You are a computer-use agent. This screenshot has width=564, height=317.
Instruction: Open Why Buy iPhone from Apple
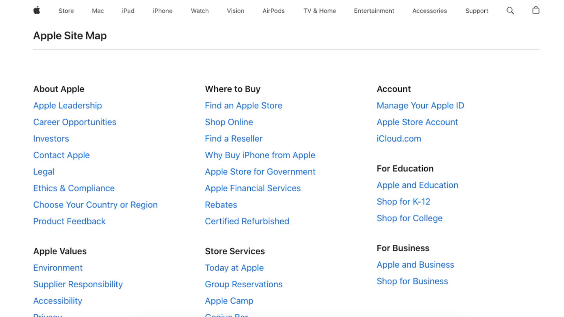pos(260,155)
